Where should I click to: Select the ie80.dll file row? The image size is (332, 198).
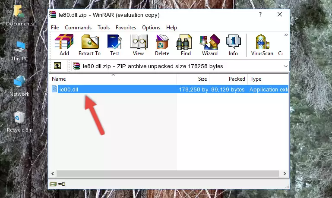tap(169, 89)
